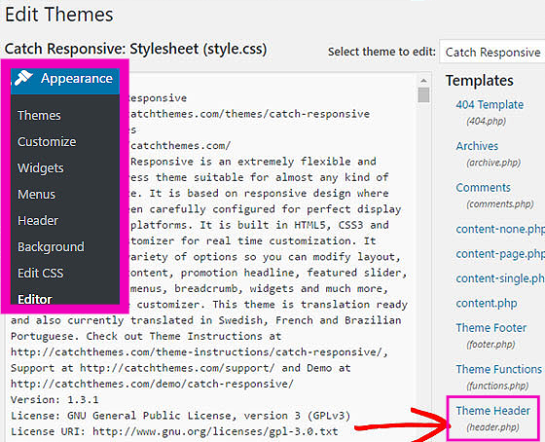Open content.php template
This screenshot has height=442, width=545.
(487, 304)
